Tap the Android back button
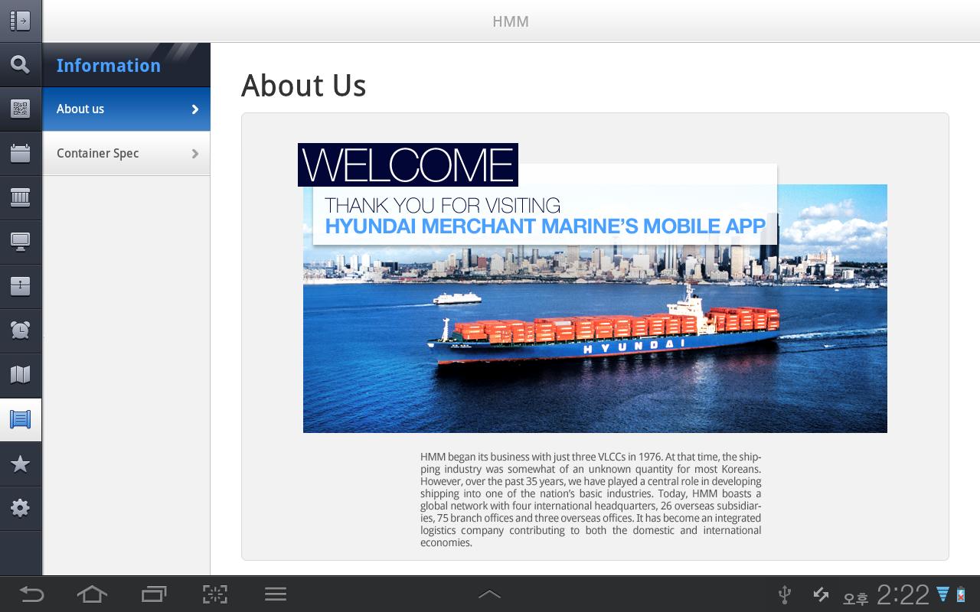980x612 pixels. click(x=31, y=594)
